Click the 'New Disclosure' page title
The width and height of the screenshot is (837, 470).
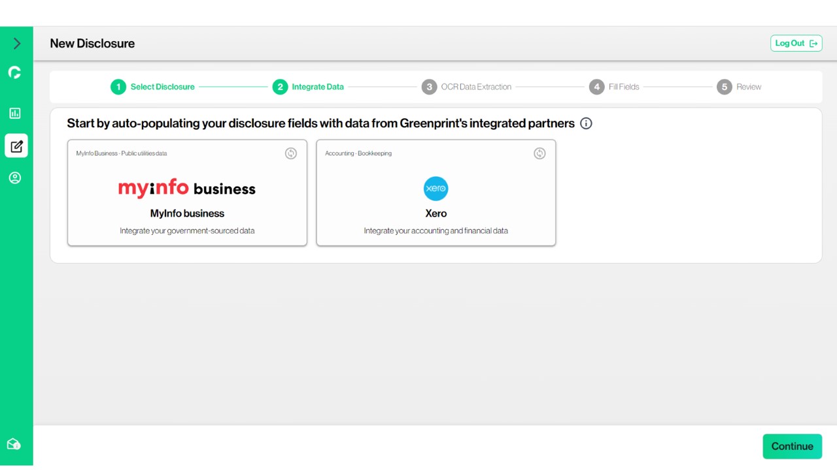[92, 44]
